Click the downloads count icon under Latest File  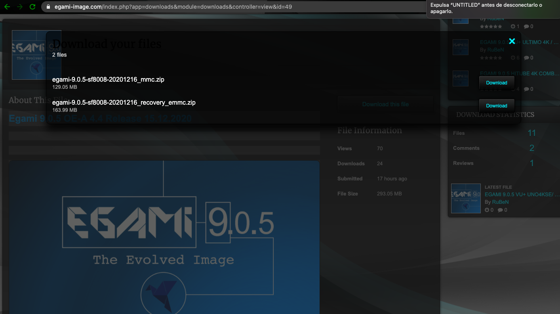tap(487, 210)
